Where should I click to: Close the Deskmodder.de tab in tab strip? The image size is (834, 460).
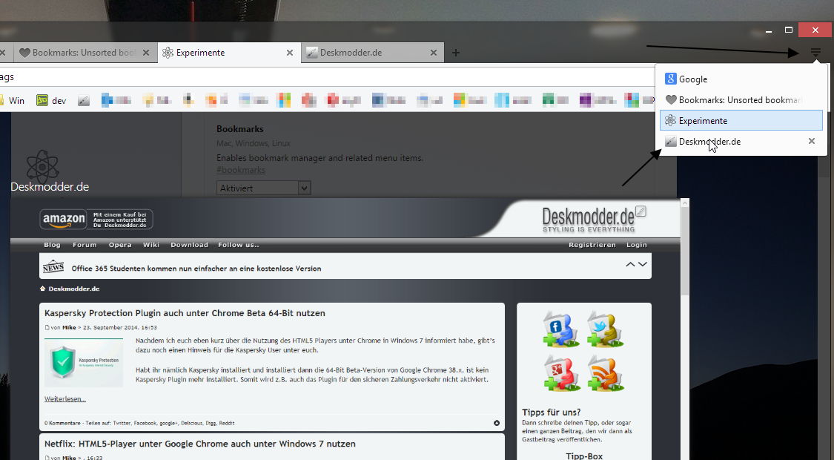434,53
